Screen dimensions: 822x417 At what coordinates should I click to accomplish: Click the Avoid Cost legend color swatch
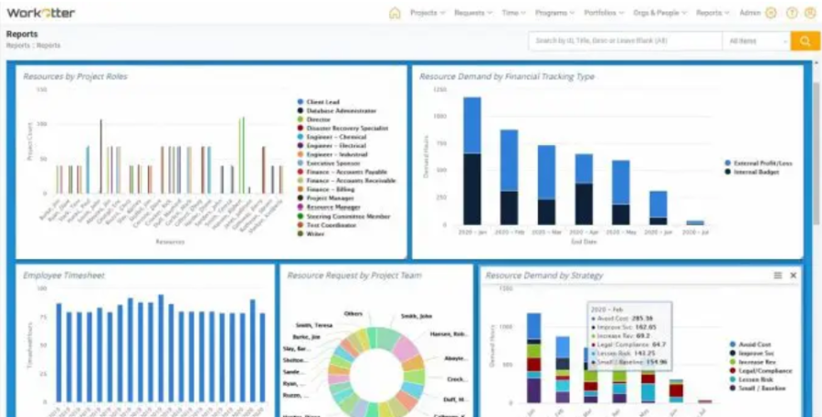732,345
